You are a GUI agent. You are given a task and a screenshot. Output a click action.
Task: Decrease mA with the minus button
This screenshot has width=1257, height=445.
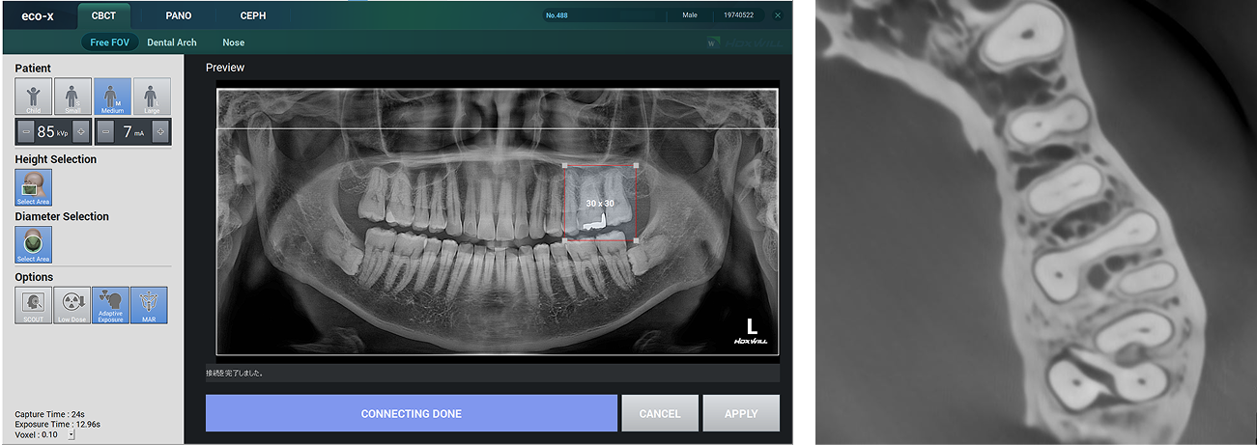(x=105, y=131)
